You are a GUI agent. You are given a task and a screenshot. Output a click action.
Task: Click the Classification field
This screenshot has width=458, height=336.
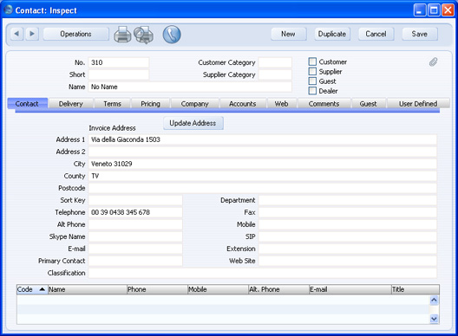pos(263,273)
